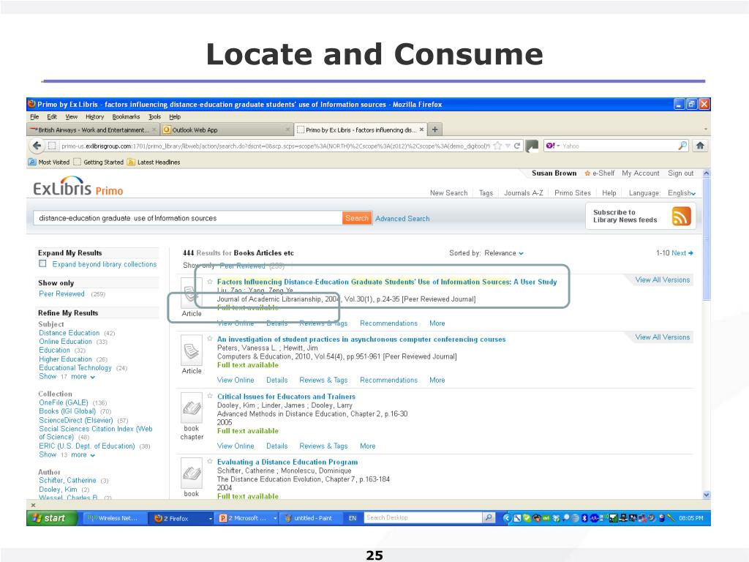Screen dimensions: 749x562
Task: Click Sign out link
Action: coord(681,173)
